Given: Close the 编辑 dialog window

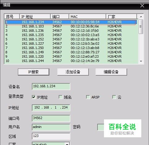Looking at the screenshot, I should [142, 6].
